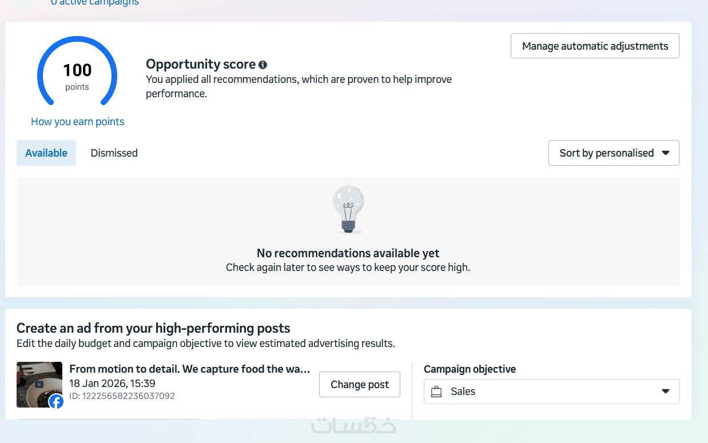Click the shopping bag Sales icon
The width and height of the screenshot is (708, 443).
pos(436,392)
